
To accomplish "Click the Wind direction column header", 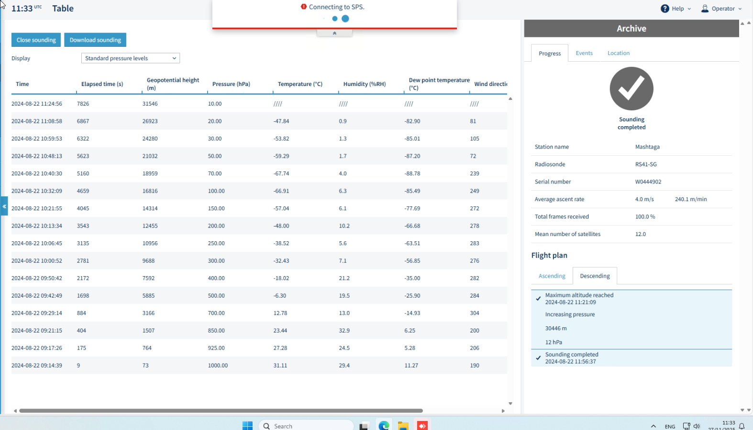I will coord(491,84).
